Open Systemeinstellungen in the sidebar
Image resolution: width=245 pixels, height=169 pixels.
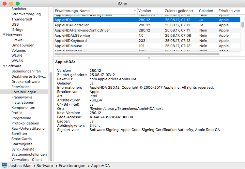[x=29, y=154]
